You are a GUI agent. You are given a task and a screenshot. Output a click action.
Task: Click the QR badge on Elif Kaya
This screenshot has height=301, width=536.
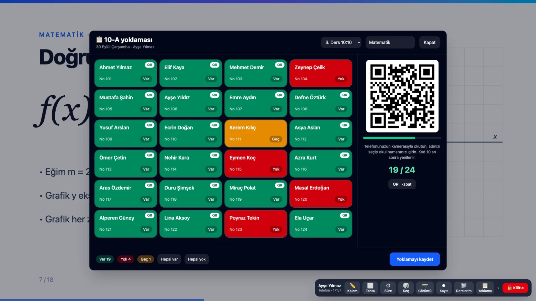[214, 65]
